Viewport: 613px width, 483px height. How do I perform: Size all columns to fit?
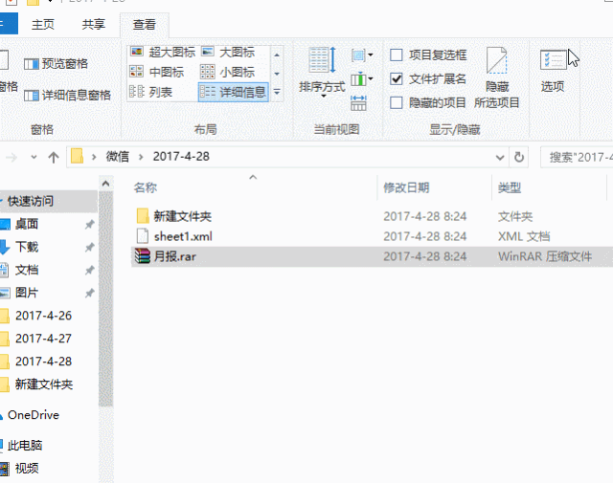pos(358,103)
